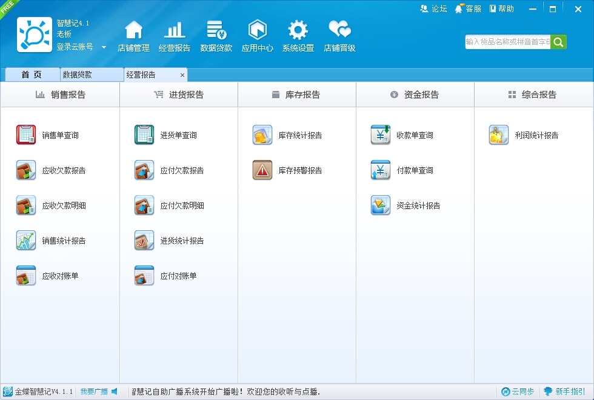Open 店铺管理 home icon in toolbar
Image resolution: width=594 pixels, height=400 pixels.
coord(134,30)
